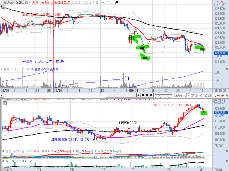This screenshot has height=171, width=229.
Task: Toggle checkbox before 분봉거래대금누적 label
Action: (x=32, y=69)
